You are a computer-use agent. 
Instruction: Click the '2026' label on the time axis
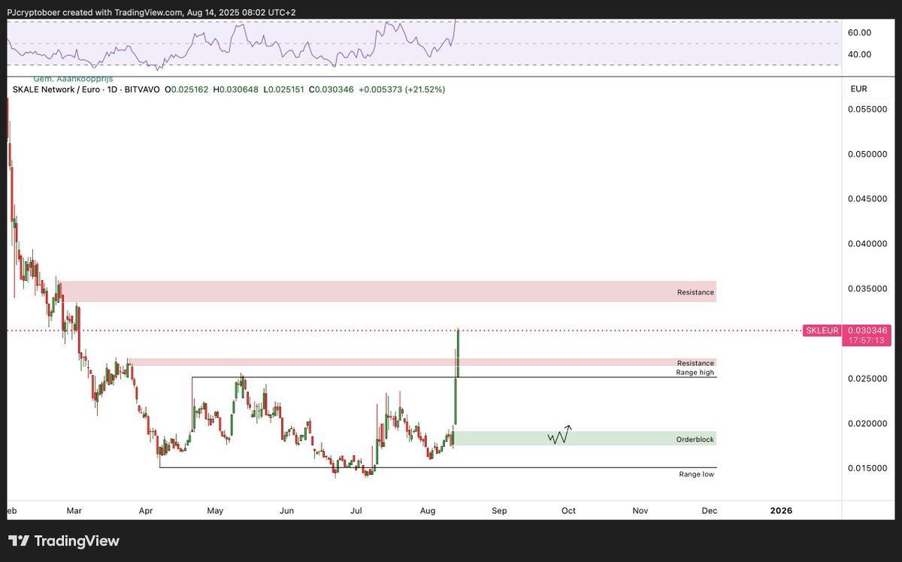click(x=781, y=511)
